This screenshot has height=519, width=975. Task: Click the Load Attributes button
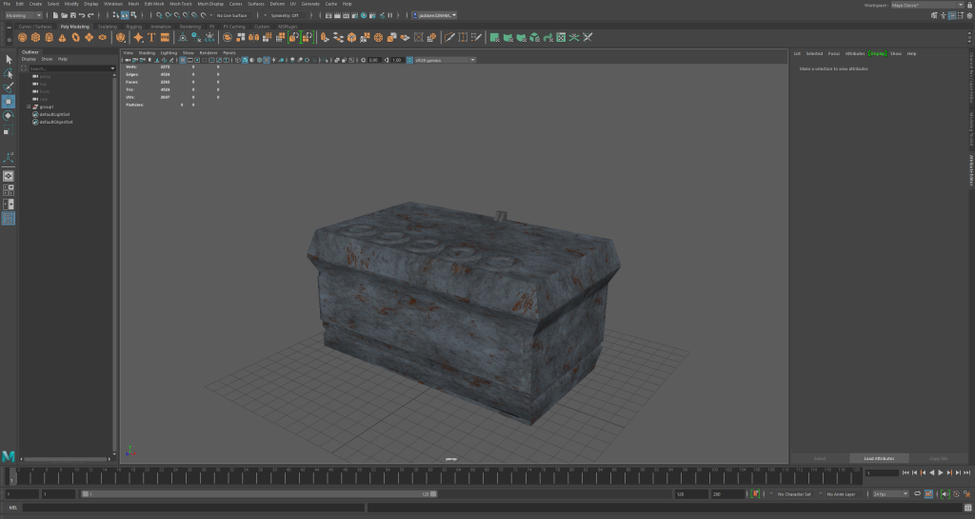tap(879, 458)
